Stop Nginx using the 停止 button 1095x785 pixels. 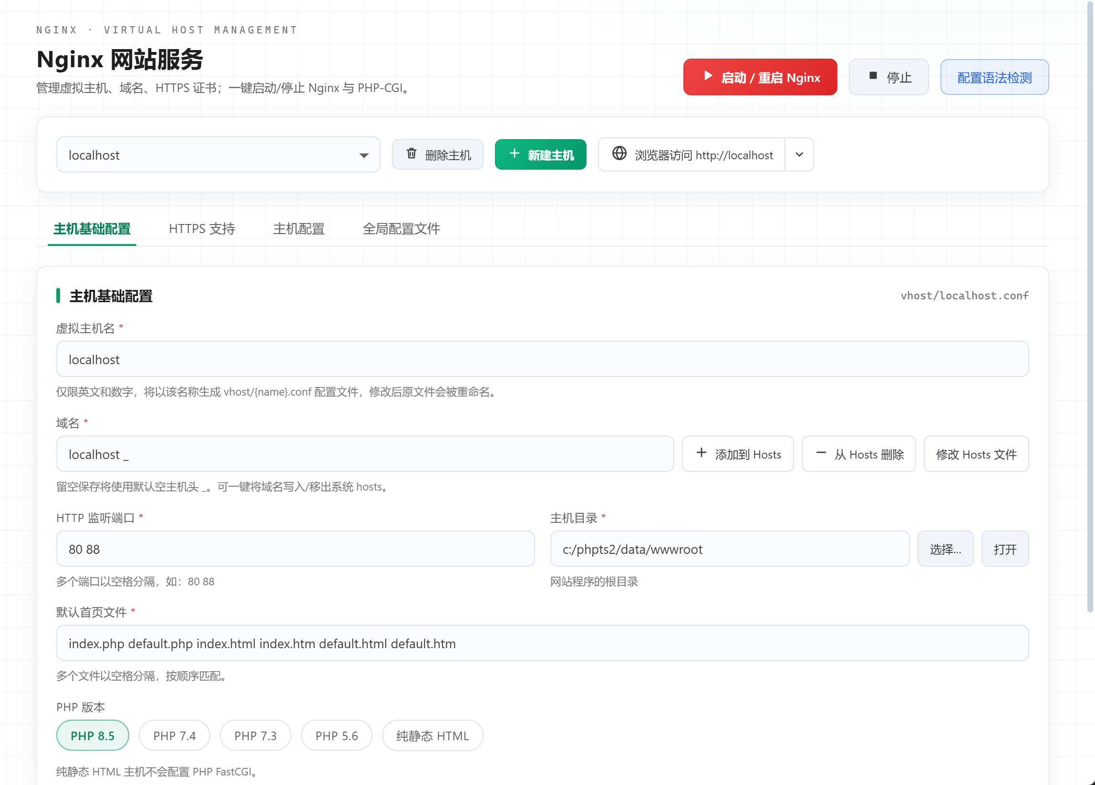[x=889, y=77]
